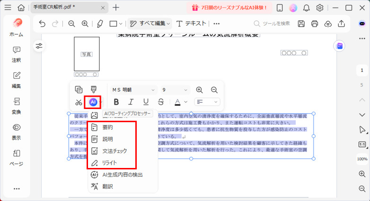Toggle italic formatting
Image resolution: width=370 pixels, height=201 pixels.
(131, 102)
